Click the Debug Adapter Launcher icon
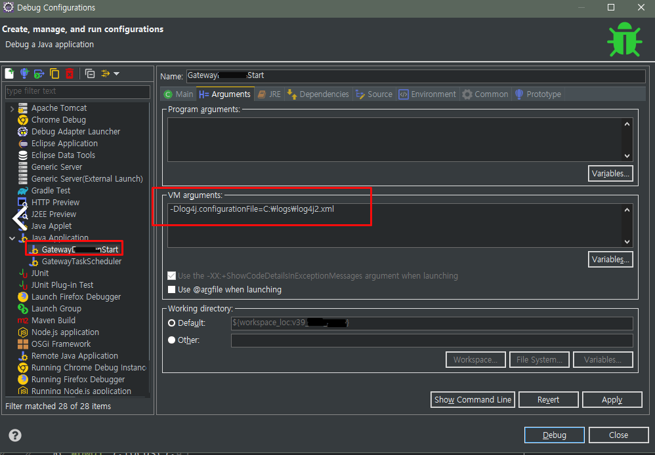 [23, 132]
